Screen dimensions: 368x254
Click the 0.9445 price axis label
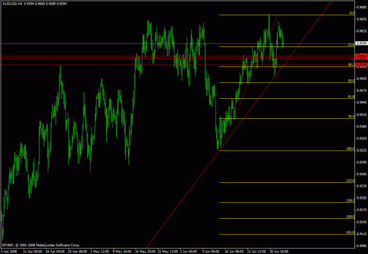(362, 102)
